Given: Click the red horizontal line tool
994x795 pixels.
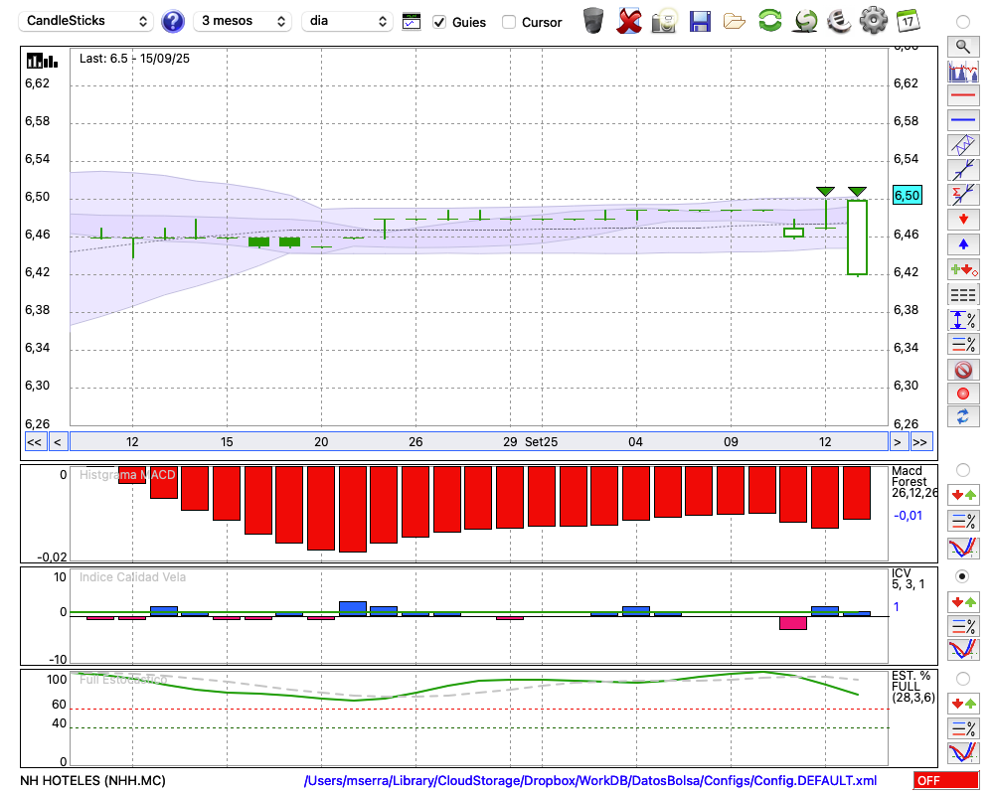Looking at the screenshot, I should pyautogui.click(x=962, y=95).
